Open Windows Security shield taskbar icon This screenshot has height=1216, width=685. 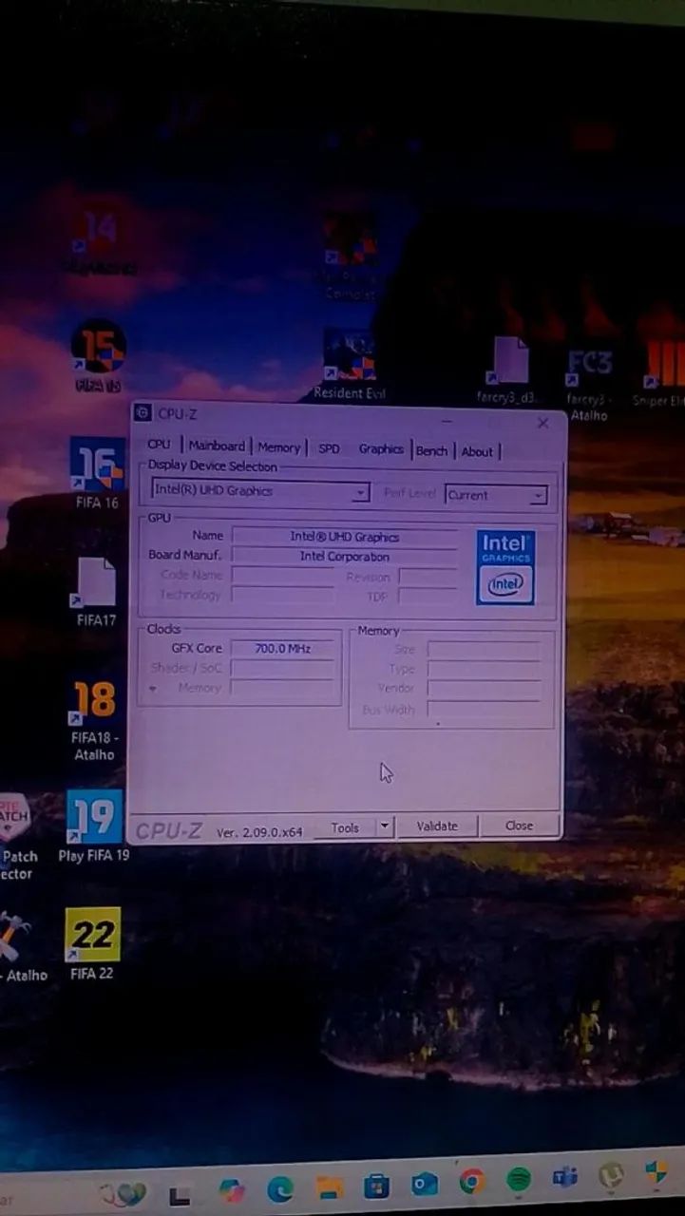[656, 1172]
